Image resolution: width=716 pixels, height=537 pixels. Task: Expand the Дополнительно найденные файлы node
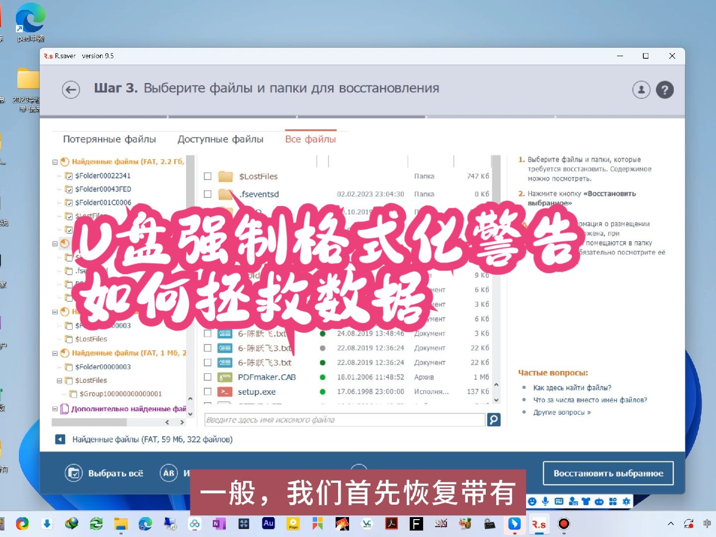(x=55, y=408)
